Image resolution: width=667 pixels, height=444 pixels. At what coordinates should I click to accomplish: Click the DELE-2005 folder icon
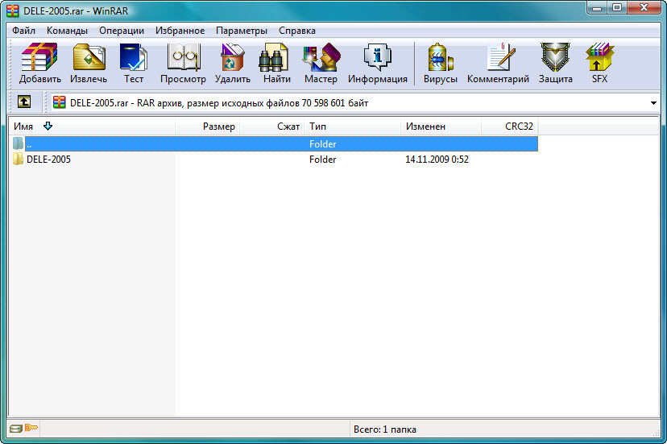[x=18, y=160]
